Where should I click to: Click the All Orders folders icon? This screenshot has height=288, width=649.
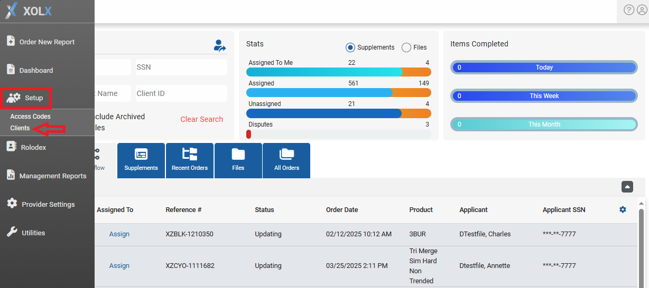point(287,154)
